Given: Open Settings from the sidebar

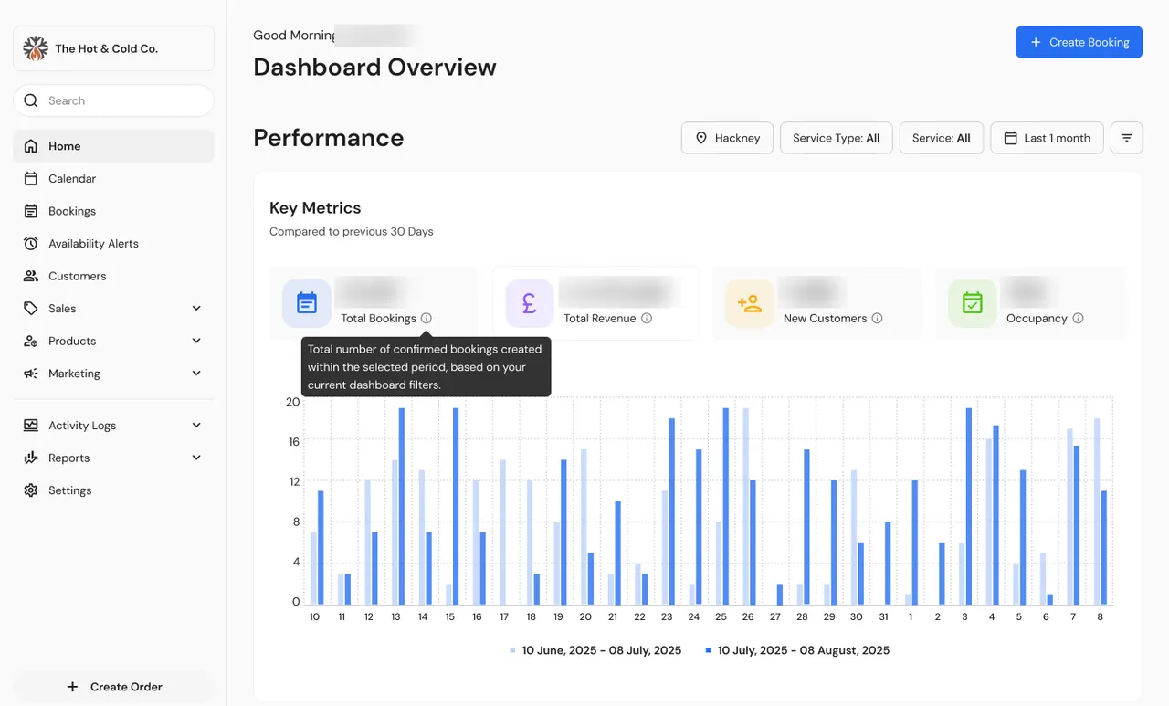Looking at the screenshot, I should coord(113,490).
